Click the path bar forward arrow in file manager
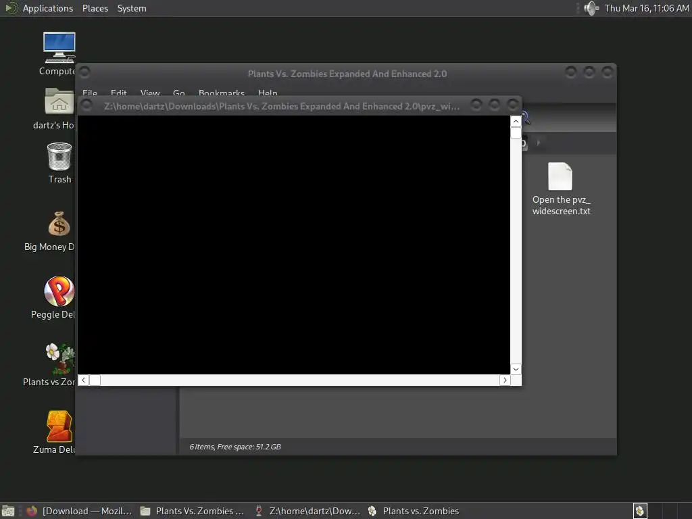Viewport: 692px width, 519px height. coord(539,143)
